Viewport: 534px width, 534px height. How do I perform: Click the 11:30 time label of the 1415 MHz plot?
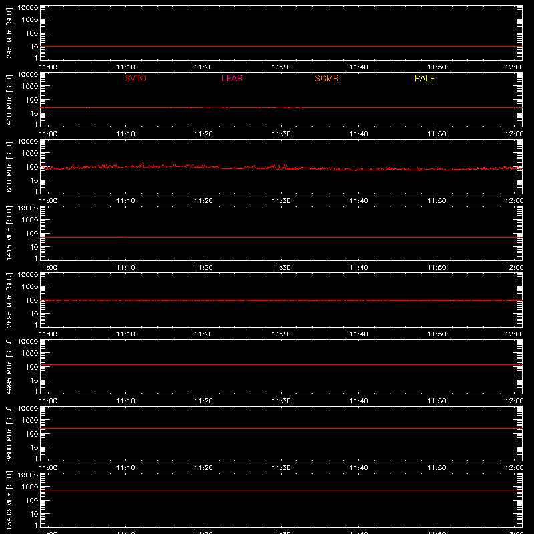tap(281, 268)
